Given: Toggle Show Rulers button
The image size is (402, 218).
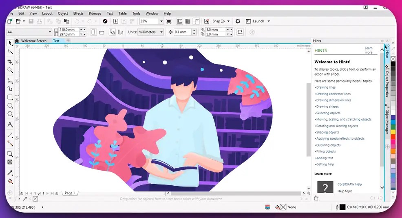Looking at the screenshot, I should [x=179, y=21].
